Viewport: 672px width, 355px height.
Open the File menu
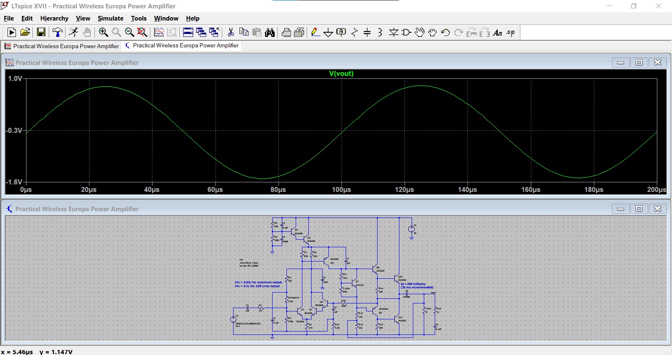[x=9, y=18]
